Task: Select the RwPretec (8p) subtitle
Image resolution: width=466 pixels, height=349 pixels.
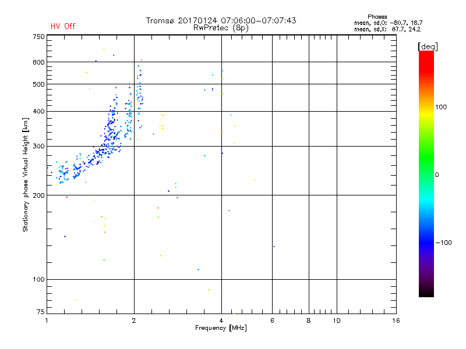Action: coord(221,27)
